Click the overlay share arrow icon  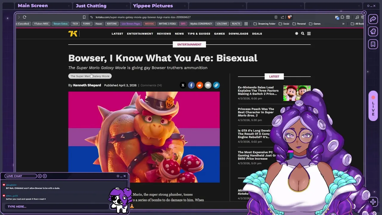pos(373,19)
